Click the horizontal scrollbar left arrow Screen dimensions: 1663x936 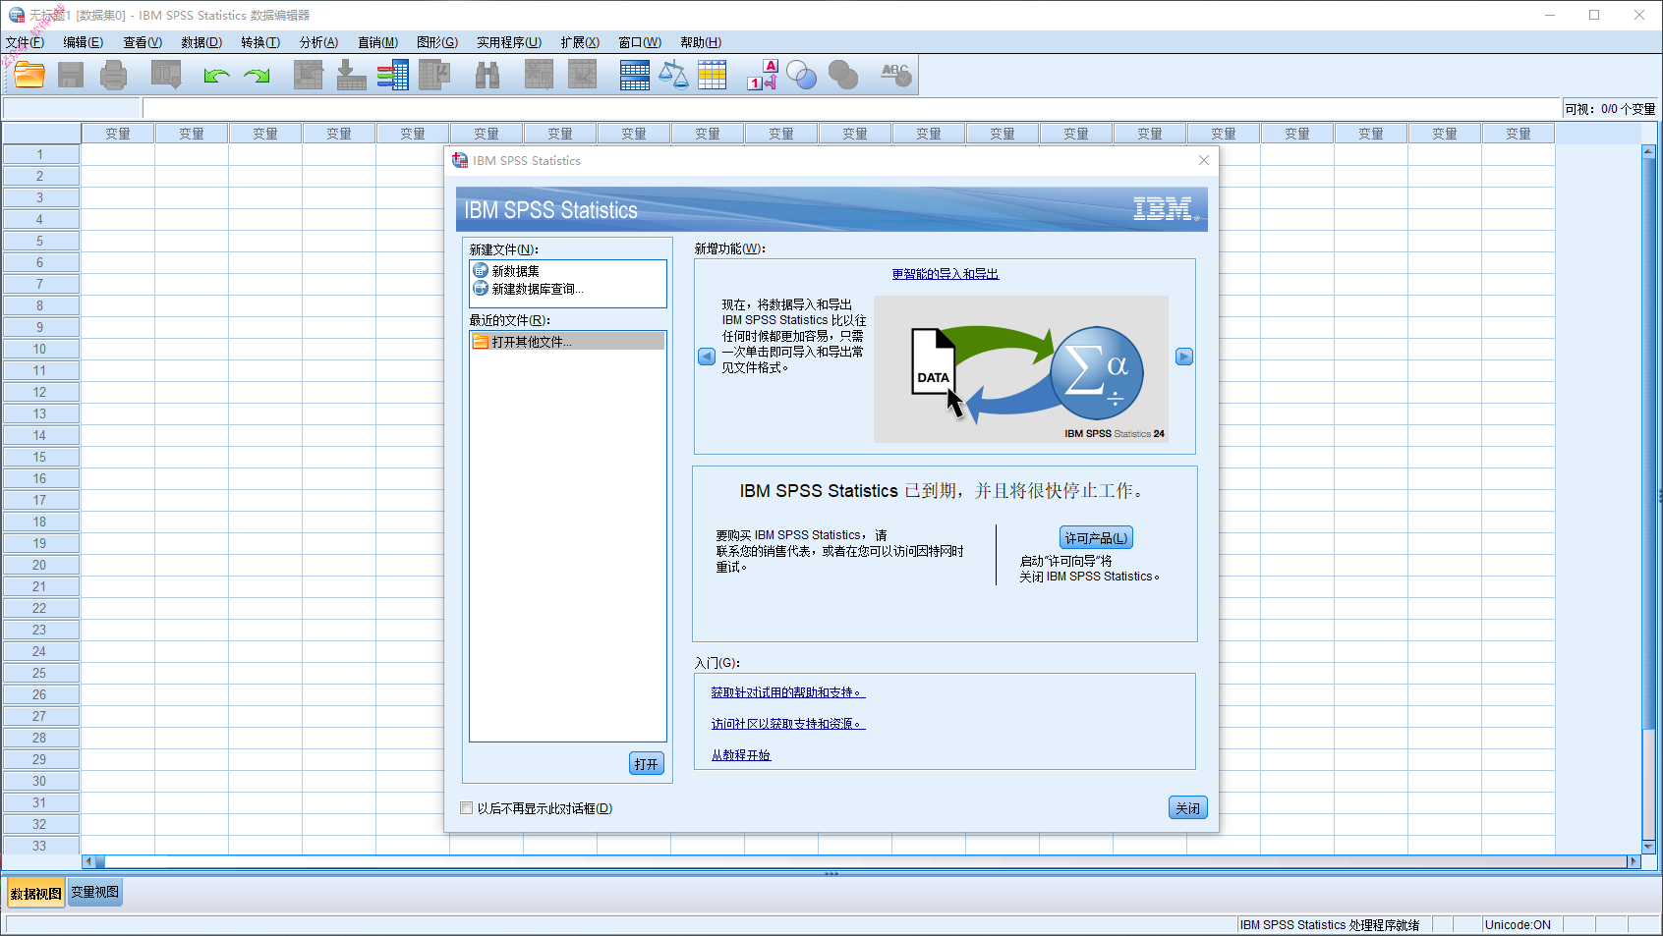point(88,861)
